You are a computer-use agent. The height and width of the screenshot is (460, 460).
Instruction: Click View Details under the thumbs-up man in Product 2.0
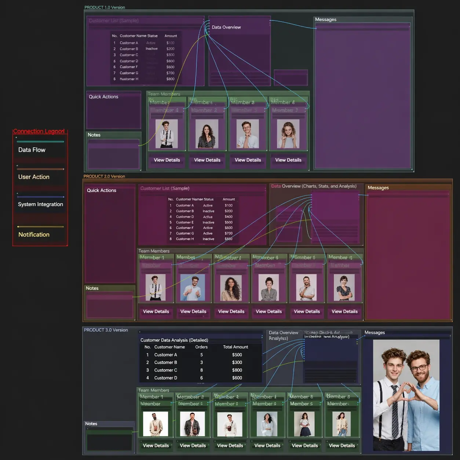tap(193, 311)
